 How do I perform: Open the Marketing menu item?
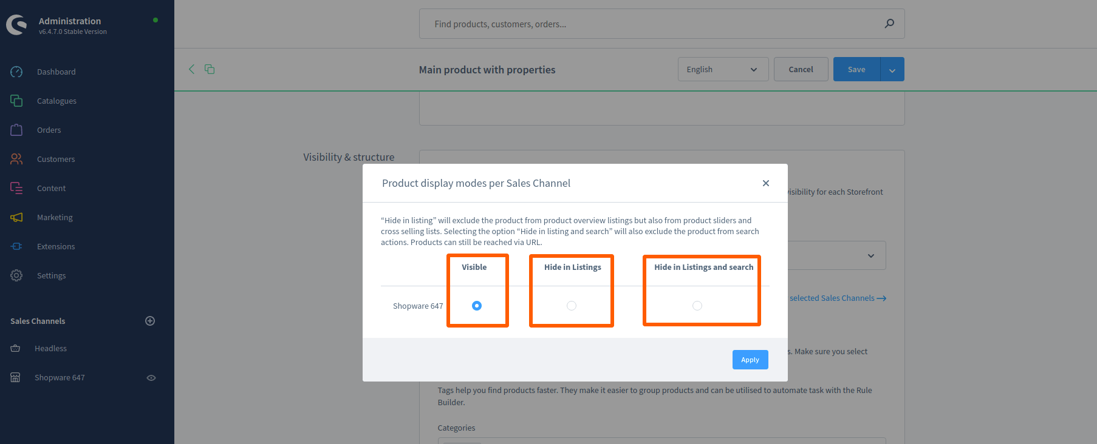[x=55, y=217]
